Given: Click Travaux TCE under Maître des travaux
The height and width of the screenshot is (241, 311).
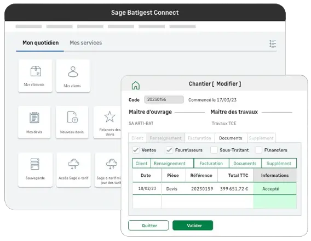Looking at the screenshot, I should tap(224, 124).
